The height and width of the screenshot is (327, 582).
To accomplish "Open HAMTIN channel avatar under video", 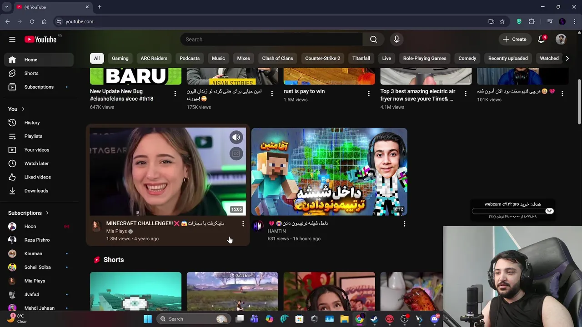I will 258,226.
